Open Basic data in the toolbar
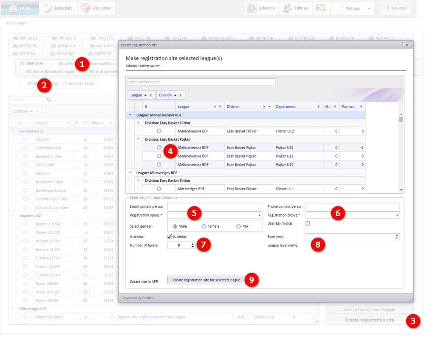425x338 pixels. click(x=58, y=8)
